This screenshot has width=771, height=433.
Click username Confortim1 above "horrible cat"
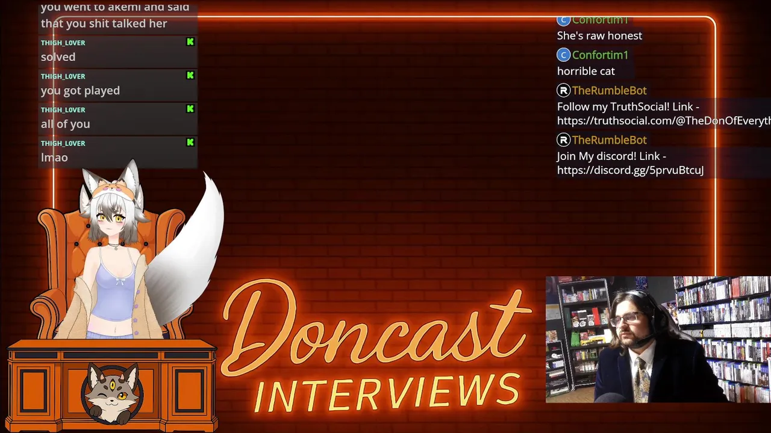click(600, 55)
